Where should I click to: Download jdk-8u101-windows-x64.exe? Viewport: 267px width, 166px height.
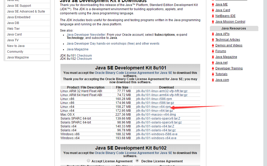click(x=156, y=138)
